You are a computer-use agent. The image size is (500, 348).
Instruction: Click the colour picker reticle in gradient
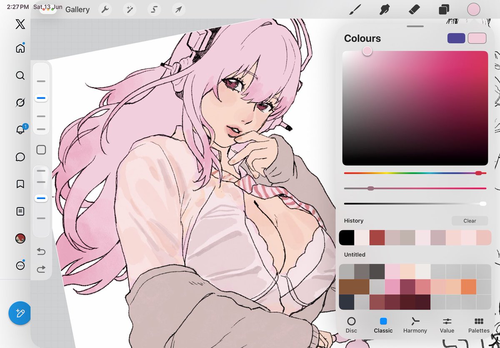pos(367,51)
